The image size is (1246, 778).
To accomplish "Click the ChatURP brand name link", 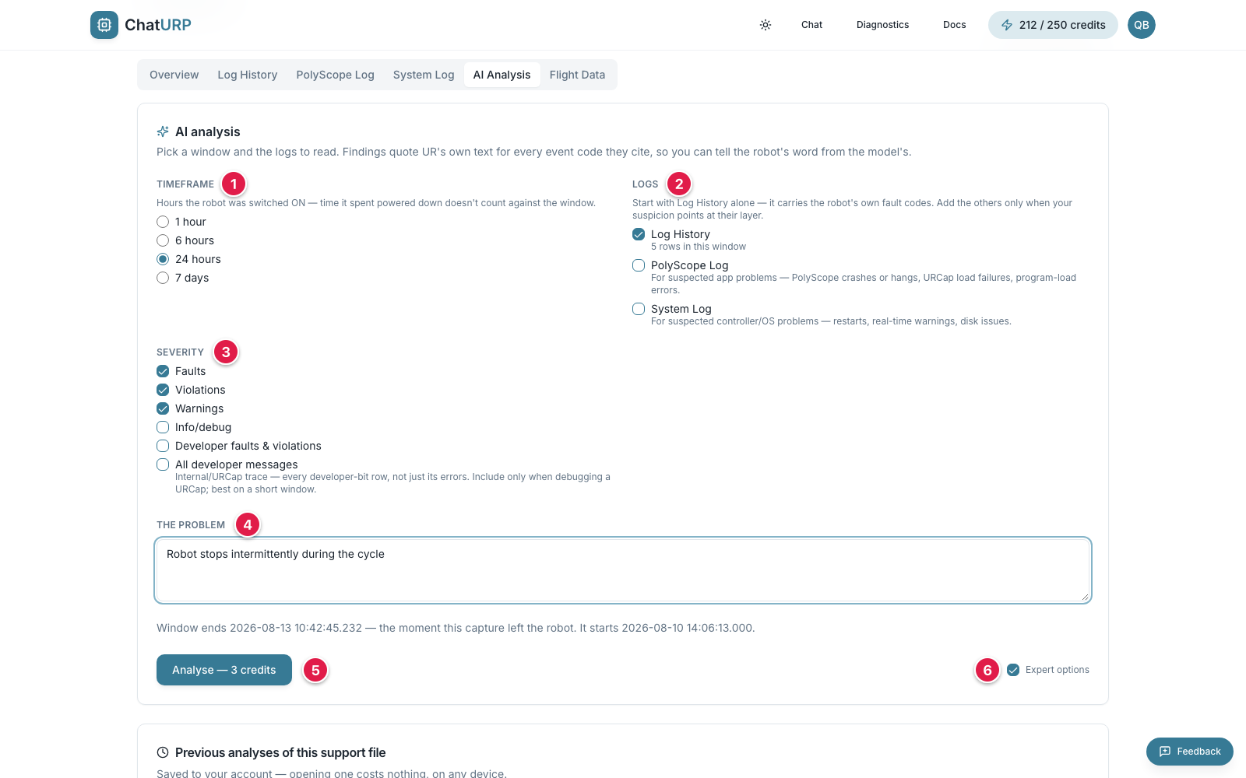I will click(158, 25).
